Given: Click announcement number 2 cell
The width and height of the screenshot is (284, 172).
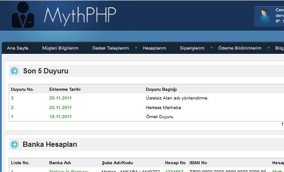Looking at the screenshot, I should [x=12, y=108].
